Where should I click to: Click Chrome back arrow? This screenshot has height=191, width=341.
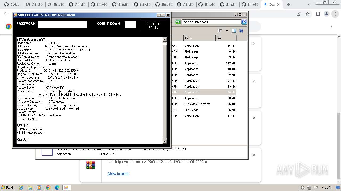6,14
